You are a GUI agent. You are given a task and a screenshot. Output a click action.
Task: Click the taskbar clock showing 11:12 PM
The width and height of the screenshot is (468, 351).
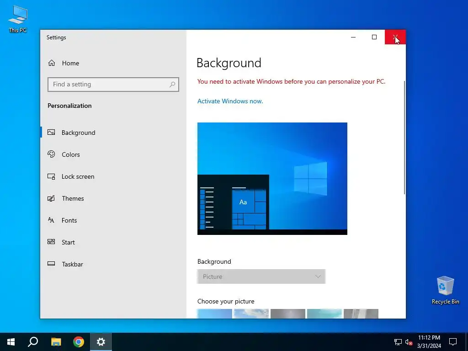(429, 342)
